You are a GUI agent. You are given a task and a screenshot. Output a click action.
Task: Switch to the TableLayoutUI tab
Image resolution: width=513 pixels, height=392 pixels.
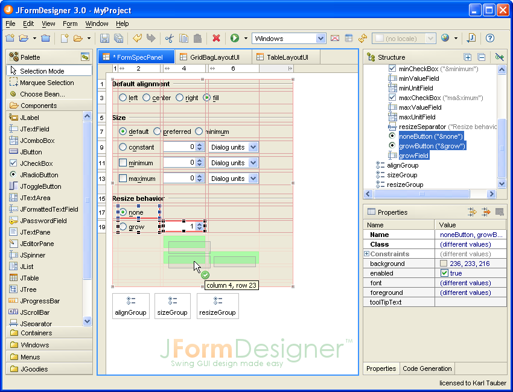point(286,57)
